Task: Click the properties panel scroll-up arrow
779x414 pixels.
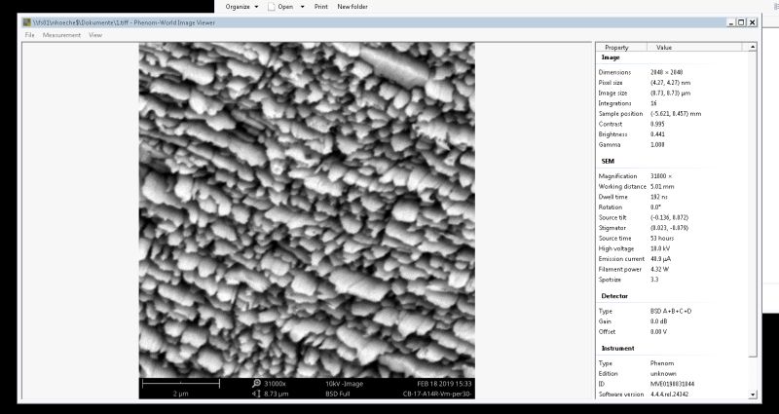Action: (x=753, y=47)
